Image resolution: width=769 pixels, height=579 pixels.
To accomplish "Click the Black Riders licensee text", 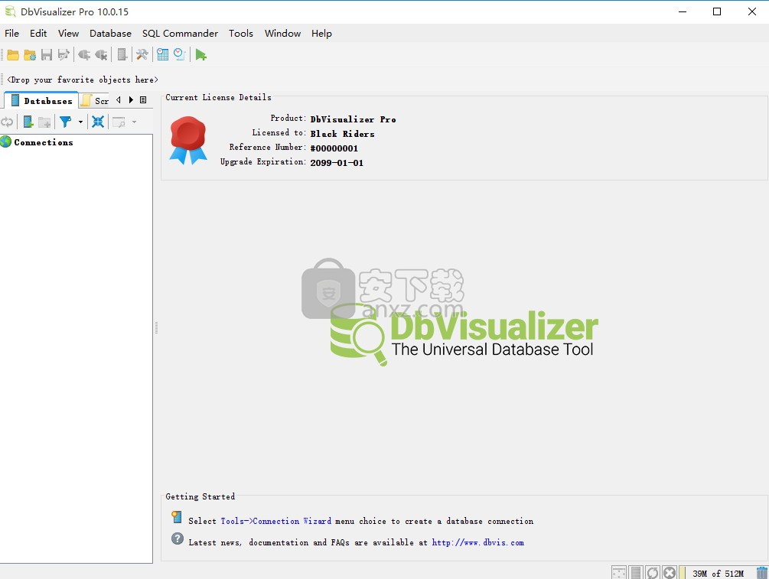I will click(342, 134).
